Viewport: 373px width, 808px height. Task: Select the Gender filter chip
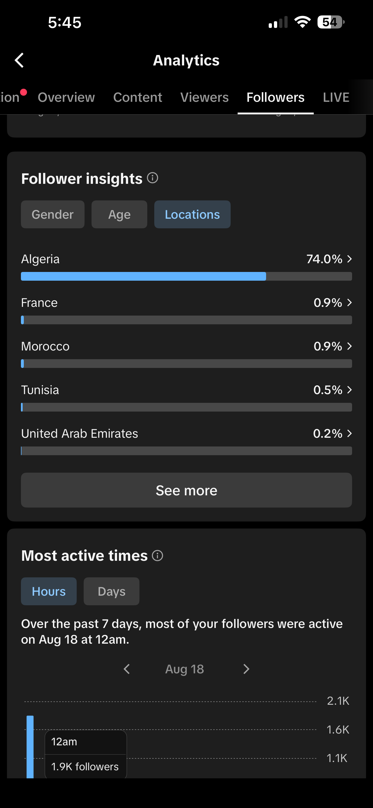(53, 215)
